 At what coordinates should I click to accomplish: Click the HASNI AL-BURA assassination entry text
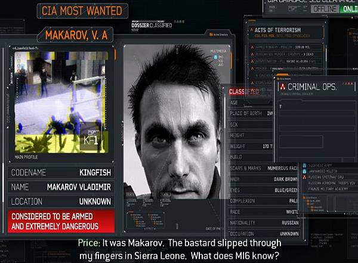(x=285, y=61)
